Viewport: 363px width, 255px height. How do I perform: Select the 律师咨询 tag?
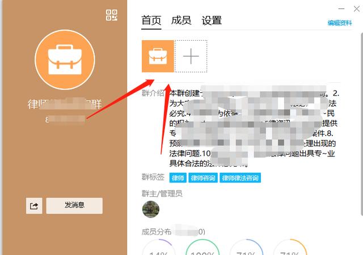tap(203, 178)
